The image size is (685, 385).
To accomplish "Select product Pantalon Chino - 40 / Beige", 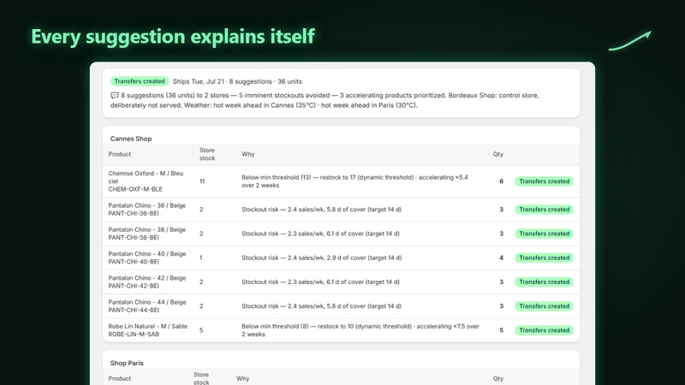I will [146, 253].
